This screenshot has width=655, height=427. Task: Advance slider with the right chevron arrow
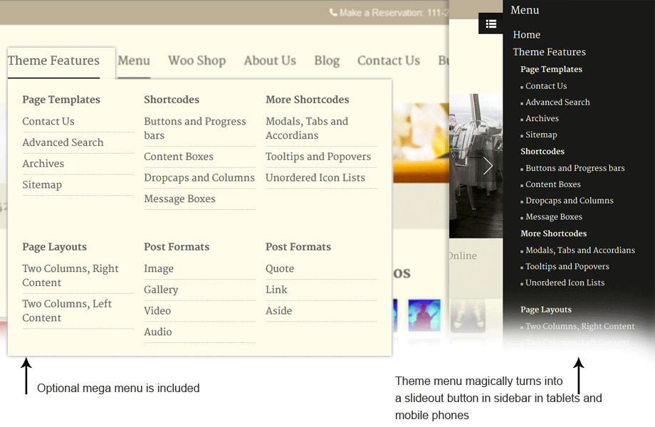point(488,166)
